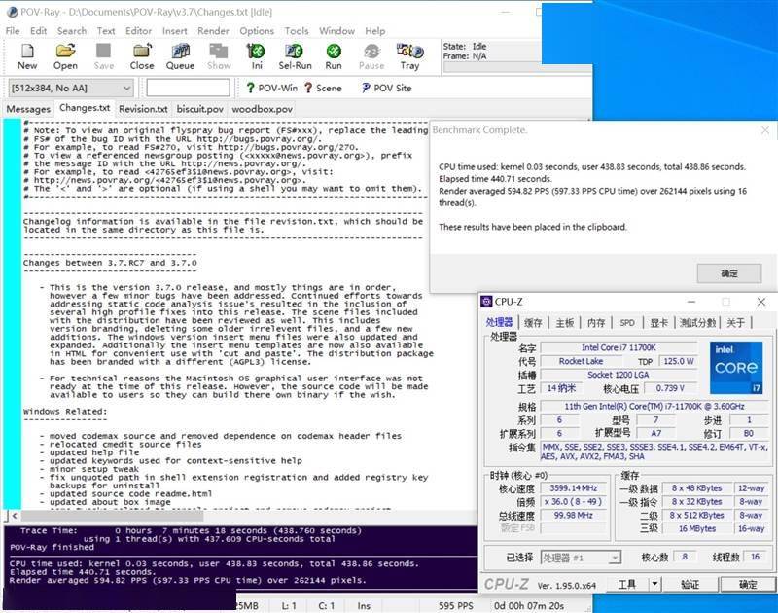
Task: Click the Show render window icon
Action: [x=219, y=56]
